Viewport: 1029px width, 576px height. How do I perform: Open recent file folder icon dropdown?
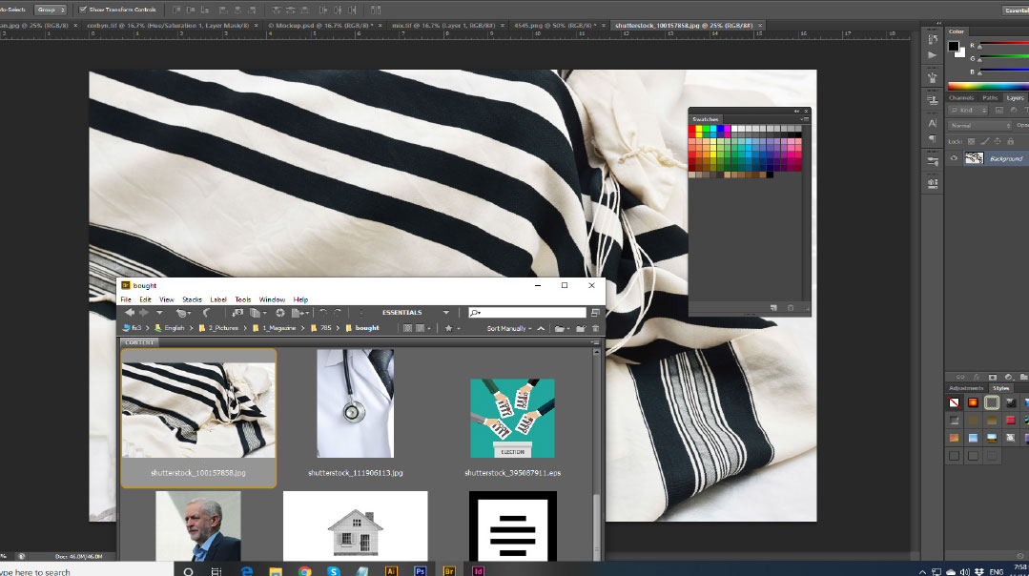click(562, 329)
